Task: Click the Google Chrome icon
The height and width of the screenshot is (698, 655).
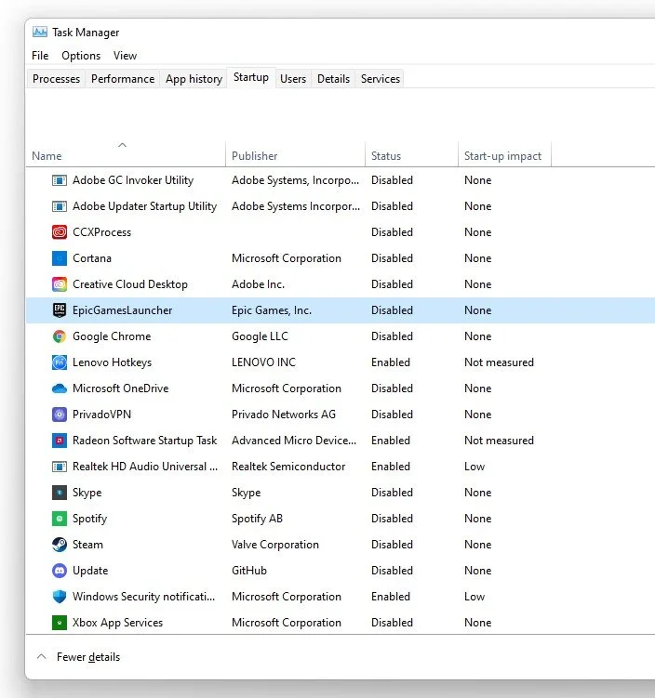Action: click(60, 336)
